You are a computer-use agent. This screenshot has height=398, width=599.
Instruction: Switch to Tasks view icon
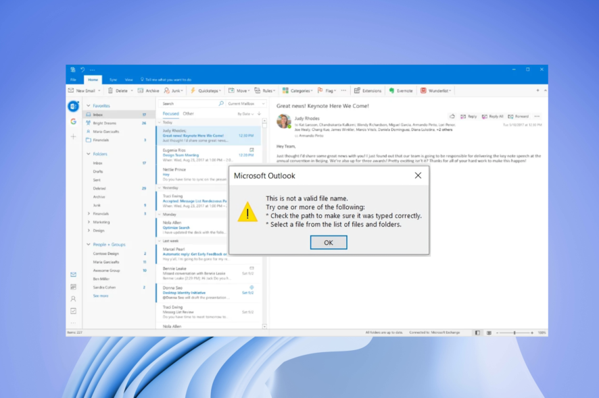pos(73,311)
